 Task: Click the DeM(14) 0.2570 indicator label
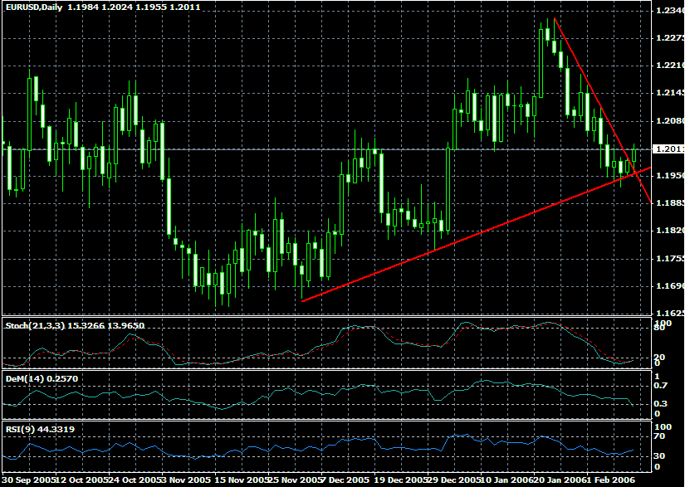pos(42,379)
